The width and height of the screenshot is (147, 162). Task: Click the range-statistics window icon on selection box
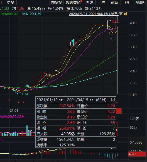pos(109,19)
